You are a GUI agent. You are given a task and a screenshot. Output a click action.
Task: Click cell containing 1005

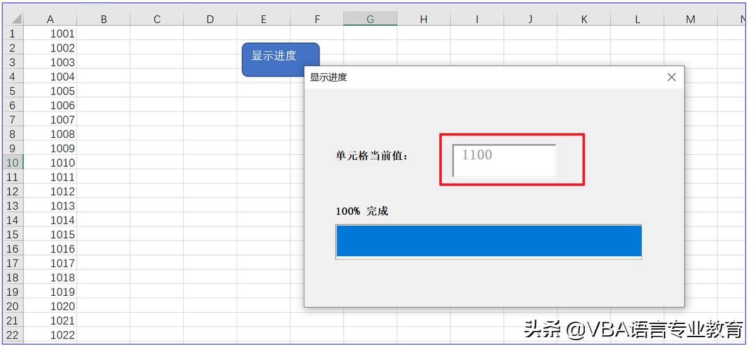(x=50, y=91)
